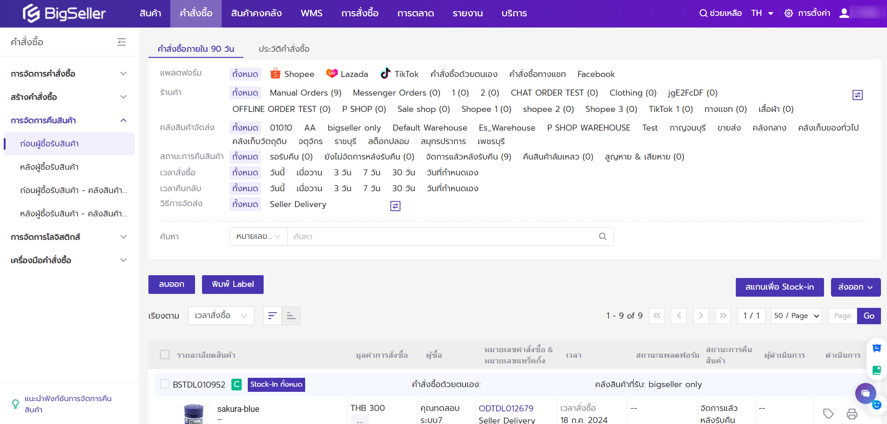
Task: Toggle the store filter expand icon
Action: (857, 95)
